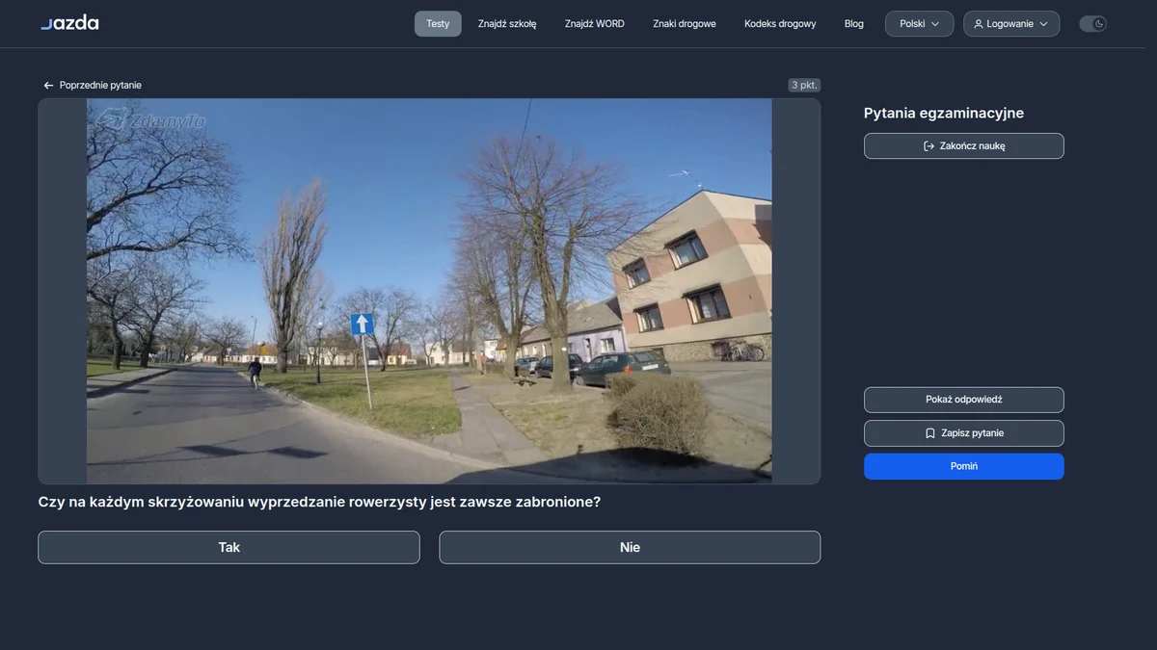Image resolution: width=1157 pixels, height=650 pixels.
Task: Go to Znajdź szkołę page
Action: [x=507, y=24]
